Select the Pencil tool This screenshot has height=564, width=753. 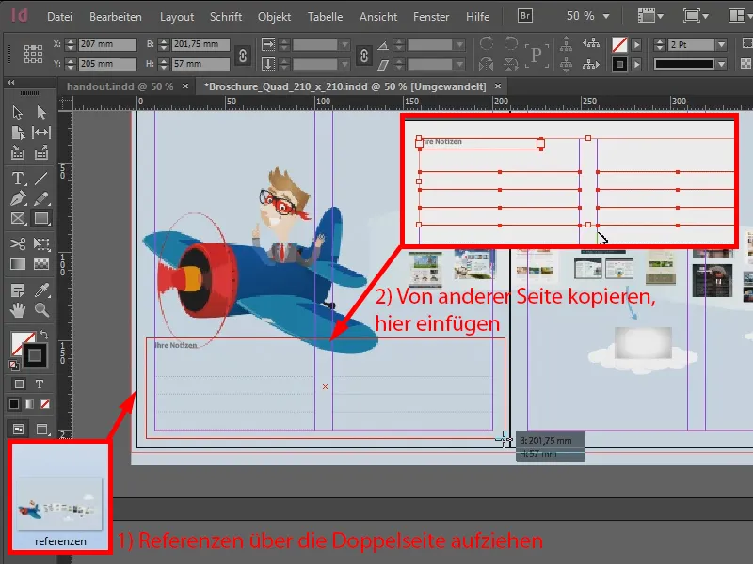click(41, 198)
